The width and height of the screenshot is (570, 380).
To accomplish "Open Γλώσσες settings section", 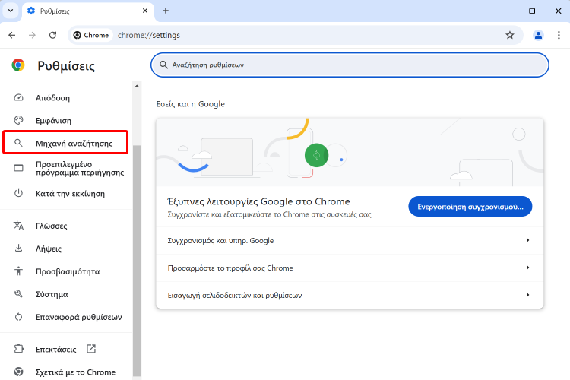I will coord(65,226).
